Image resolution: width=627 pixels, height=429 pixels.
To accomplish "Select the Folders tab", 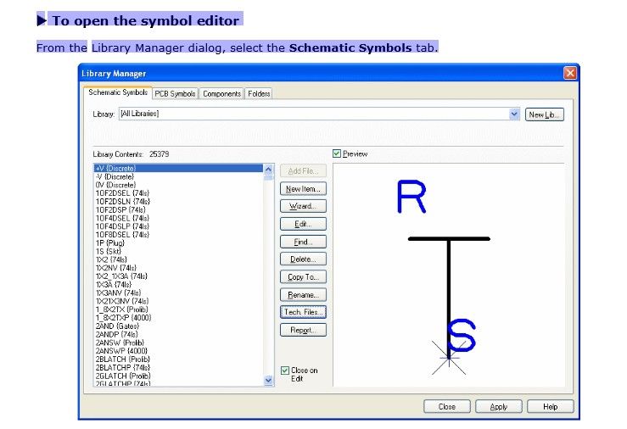I will coord(259,93).
